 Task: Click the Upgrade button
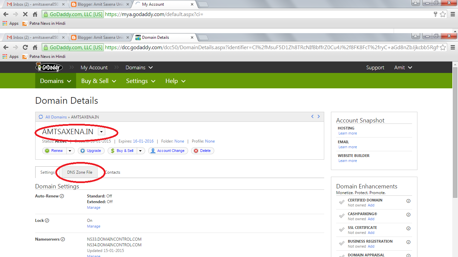point(91,151)
